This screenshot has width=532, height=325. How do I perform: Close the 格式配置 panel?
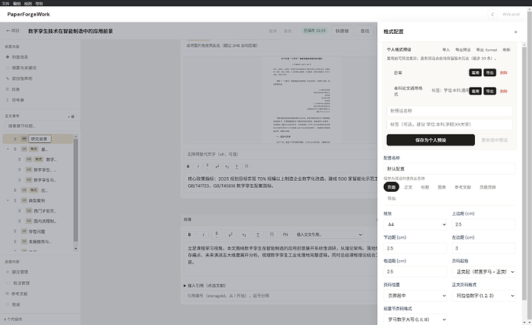point(515,32)
